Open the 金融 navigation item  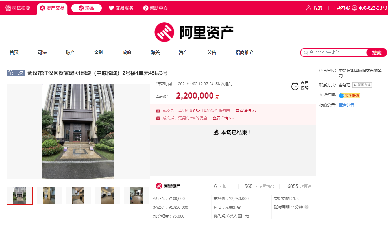click(x=99, y=52)
